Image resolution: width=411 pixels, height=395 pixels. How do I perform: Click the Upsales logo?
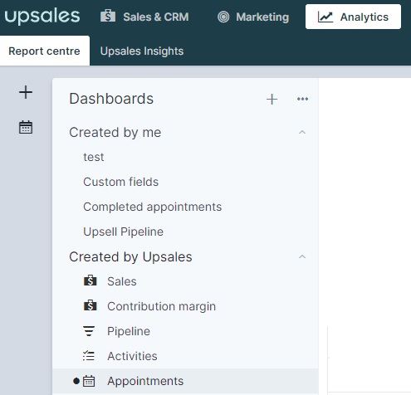42,17
